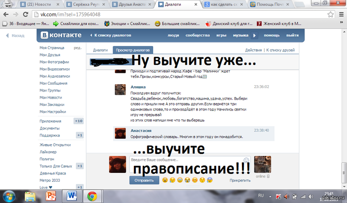This screenshot has height=203, width=347.
Task: Open Смайлики для ком... bookmark
Action: 76,23
